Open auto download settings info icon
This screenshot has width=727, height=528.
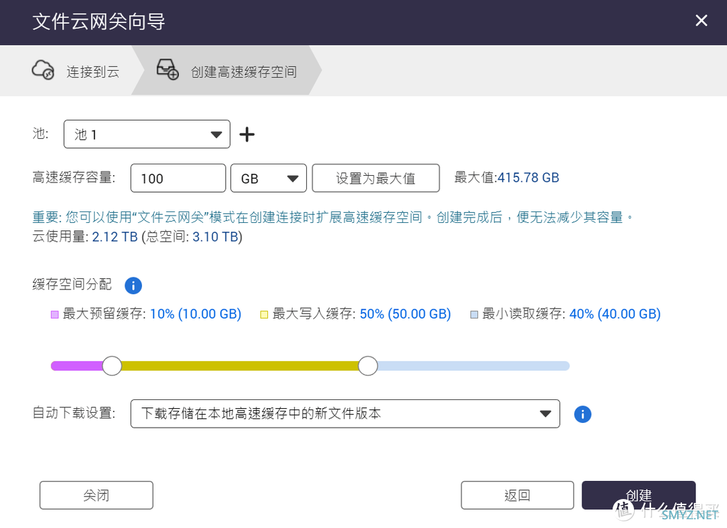tap(582, 414)
